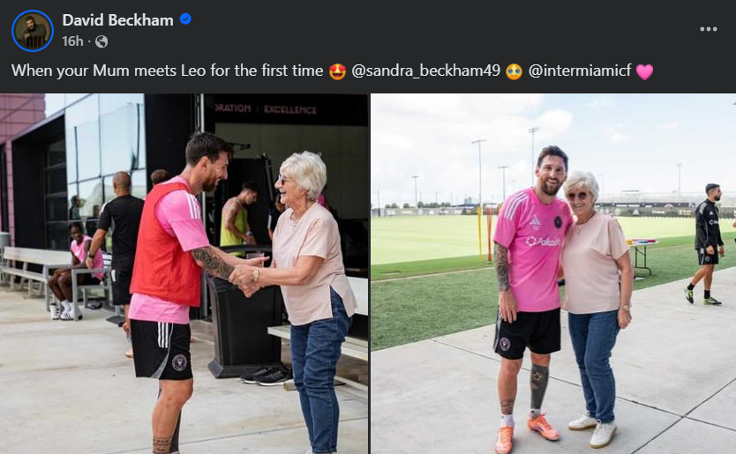Viewport: 736px width, 454px height.
Task: Click the red training bib in the left photo
Action: [166, 244]
